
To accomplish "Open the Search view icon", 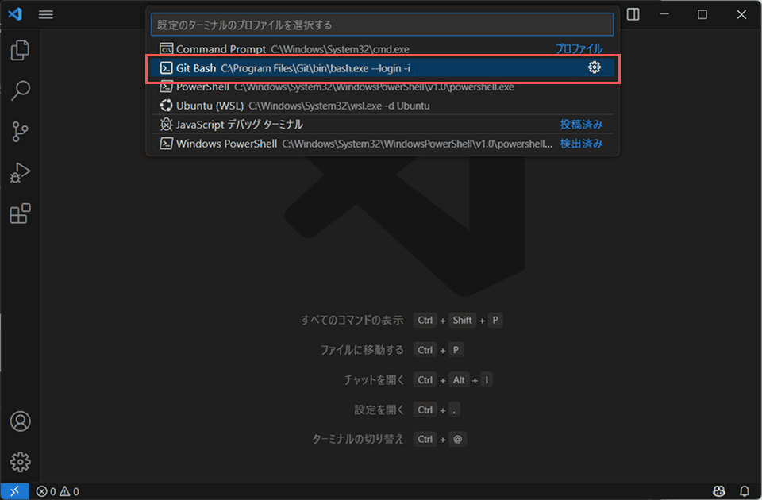I will pos(20,90).
